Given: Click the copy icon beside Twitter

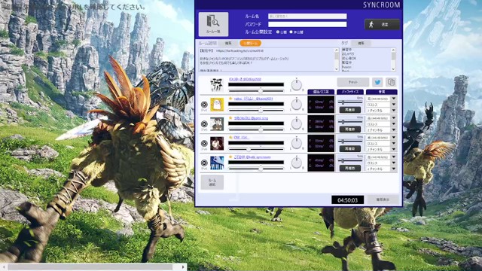Looking at the screenshot, I should pos(391,82).
